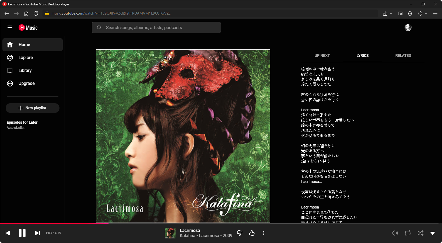The height and width of the screenshot is (243, 442).
Task: Open the Explore section
Action: point(26,57)
